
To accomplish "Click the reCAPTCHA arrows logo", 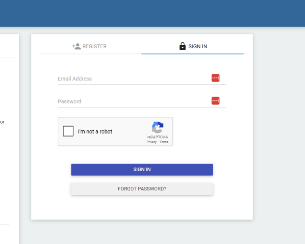I will pos(158,128).
